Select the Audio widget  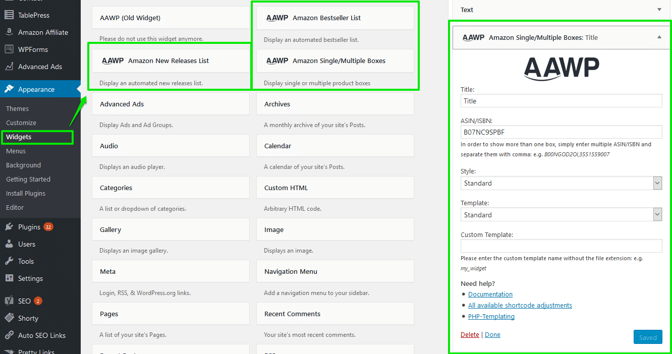click(171, 146)
